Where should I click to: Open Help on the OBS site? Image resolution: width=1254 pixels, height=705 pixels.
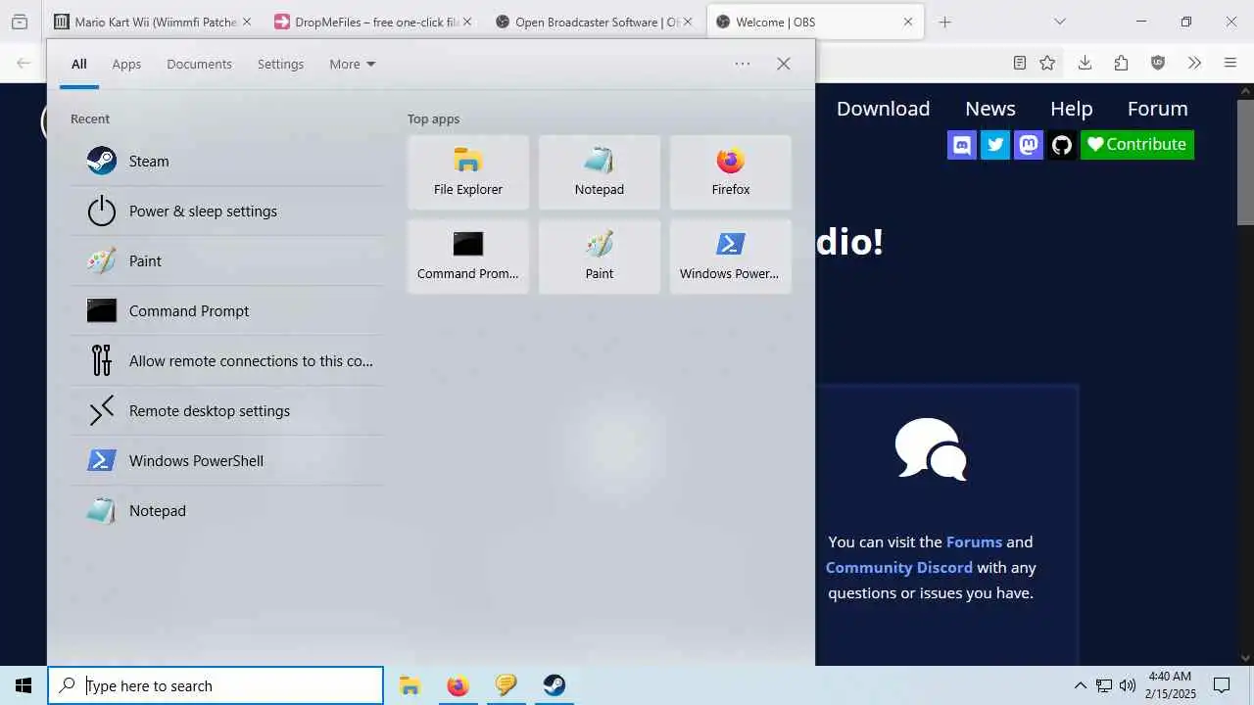coord(1071,109)
